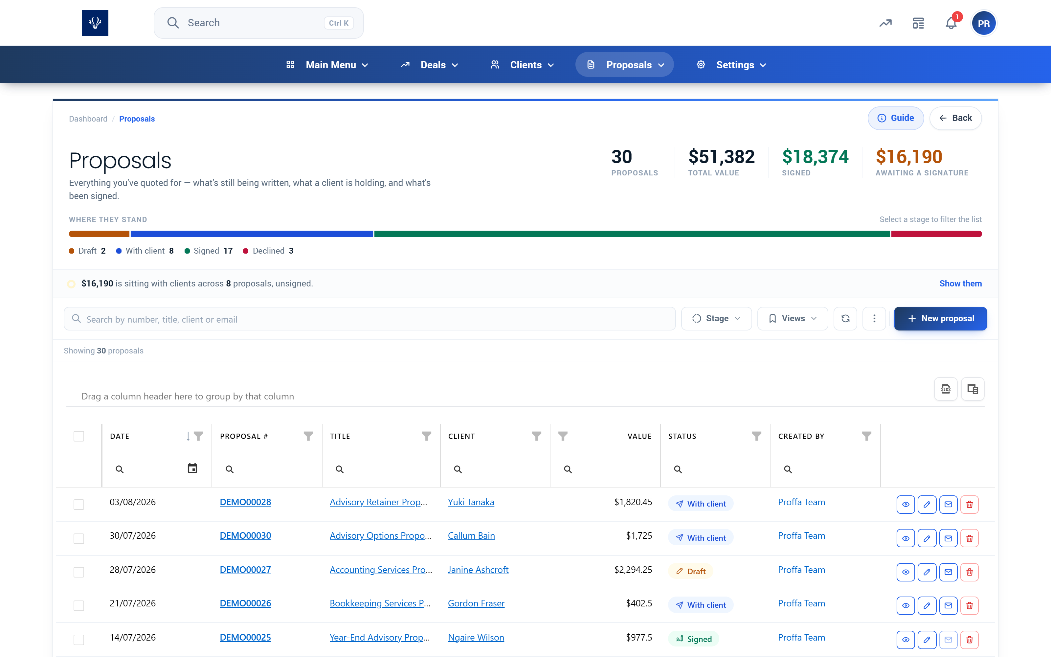Open the Guide button
The image size is (1051, 657).
tap(896, 118)
